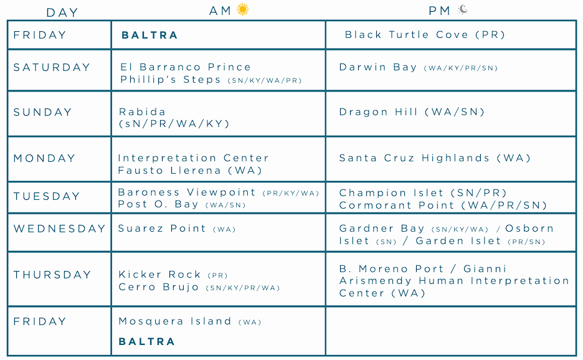The width and height of the screenshot is (583, 360).
Task: Click the moon icon next to PM
Action: pos(463,9)
